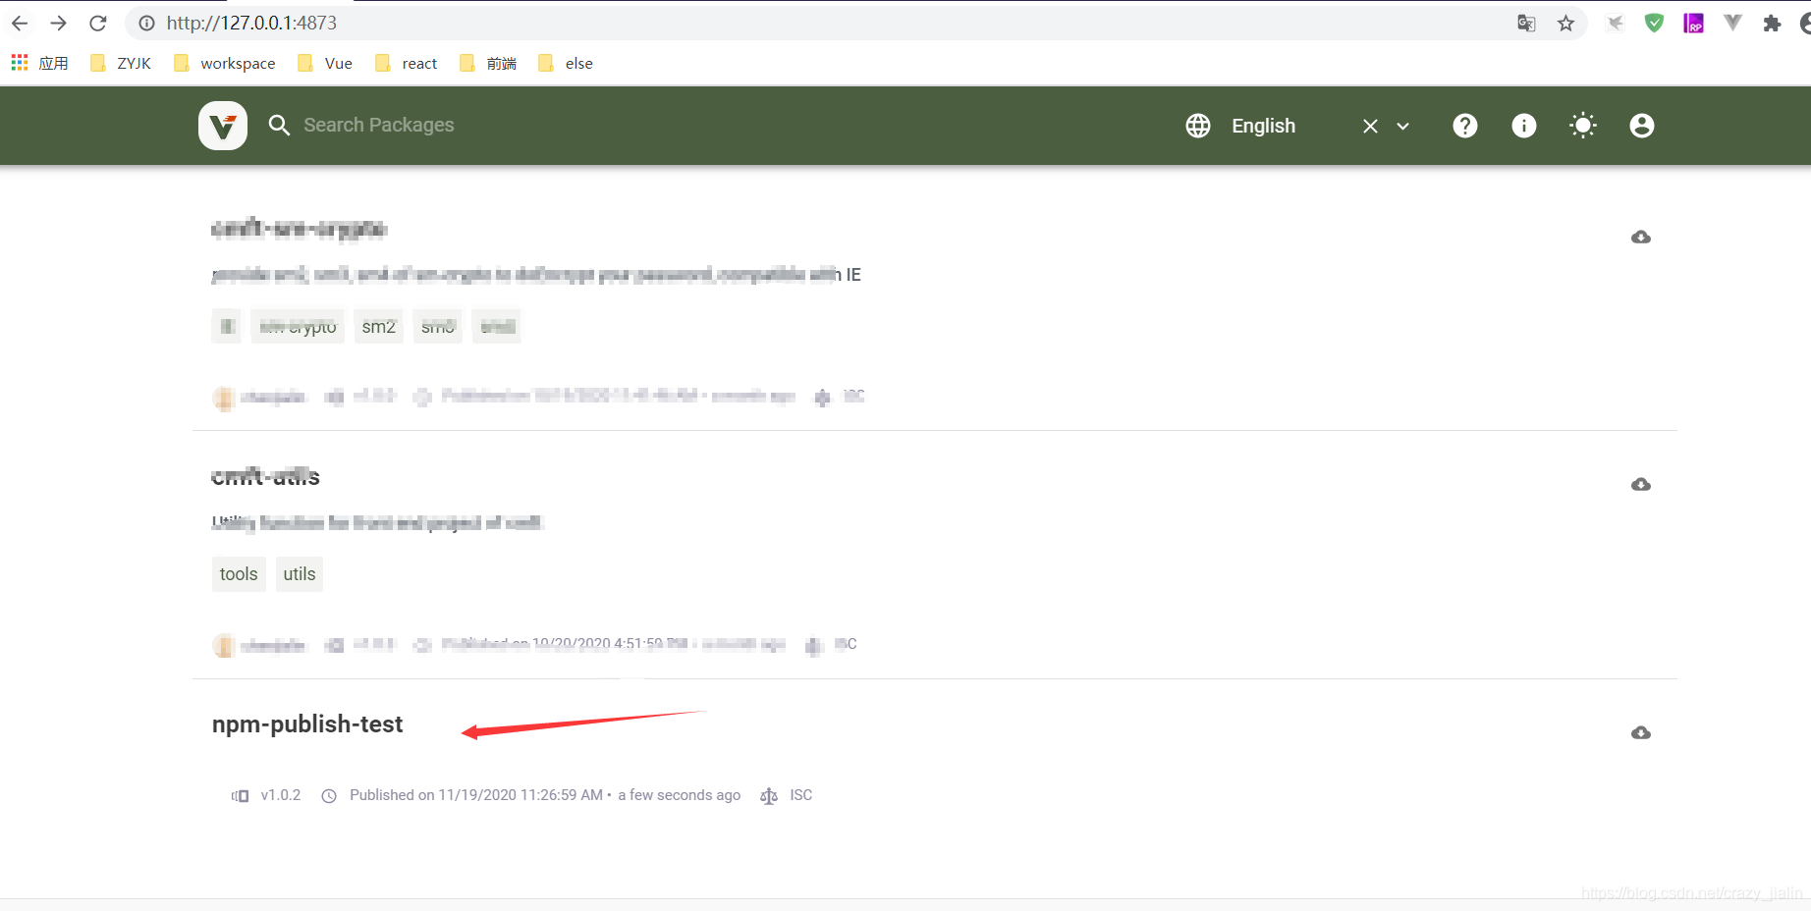Click the language globe icon
The image size is (1811, 911).
click(x=1198, y=126)
